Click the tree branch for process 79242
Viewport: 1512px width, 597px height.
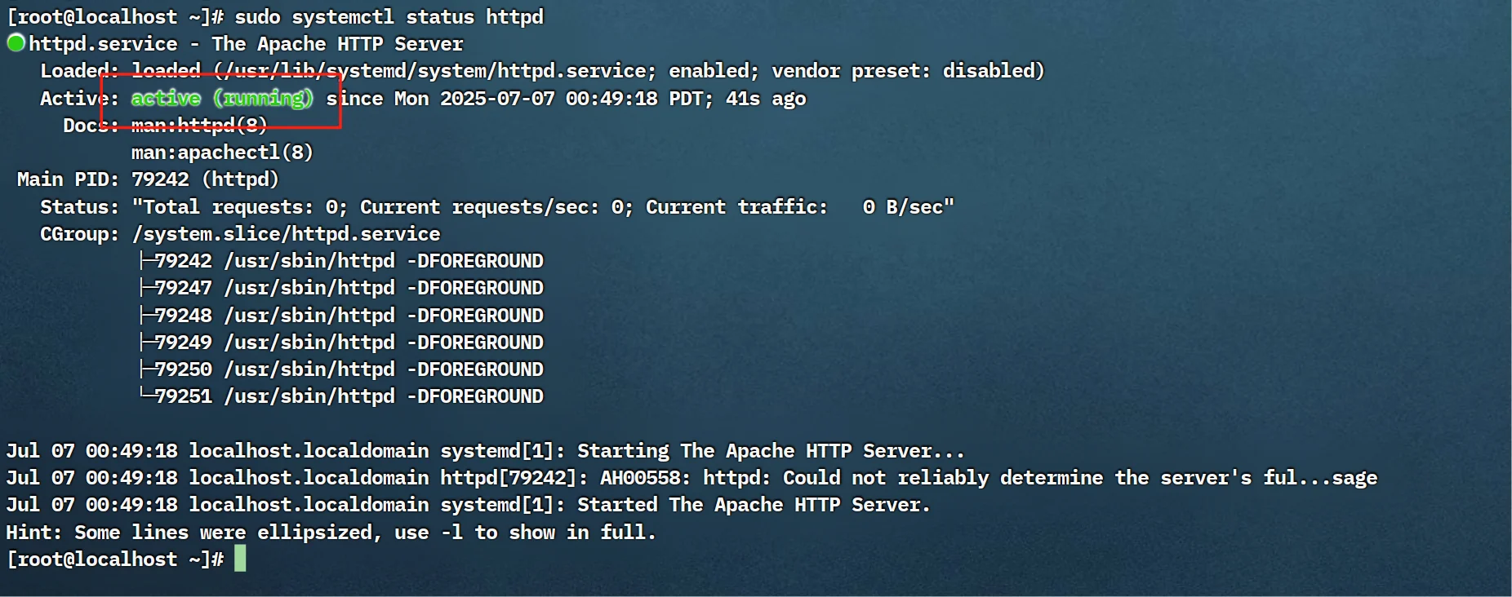pyautogui.click(x=341, y=261)
